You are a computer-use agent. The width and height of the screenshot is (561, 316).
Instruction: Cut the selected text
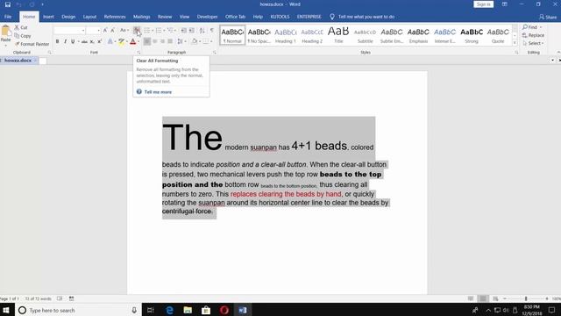[21, 27]
